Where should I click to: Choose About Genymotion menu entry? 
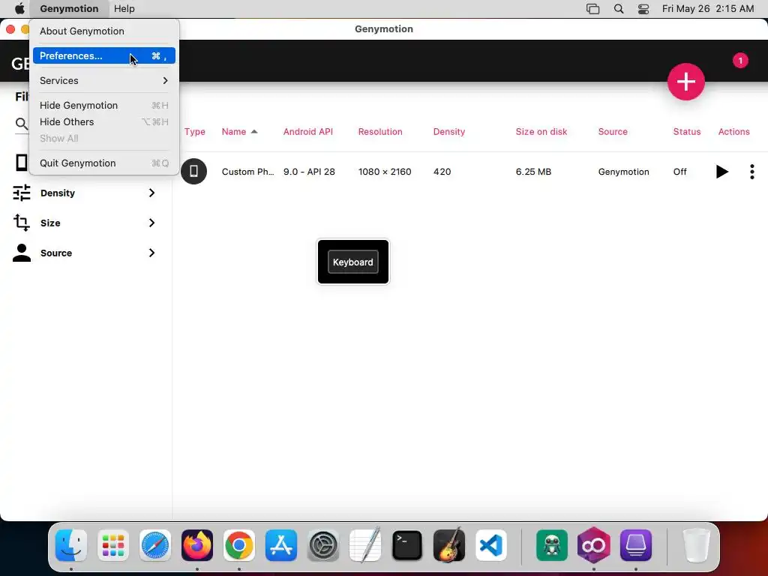coord(103,31)
